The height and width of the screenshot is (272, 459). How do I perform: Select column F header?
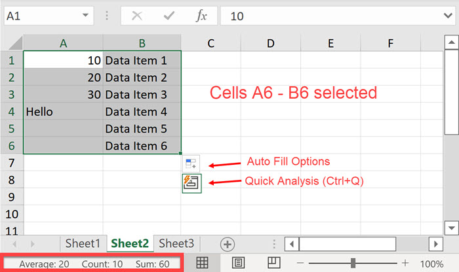click(390, 43)
